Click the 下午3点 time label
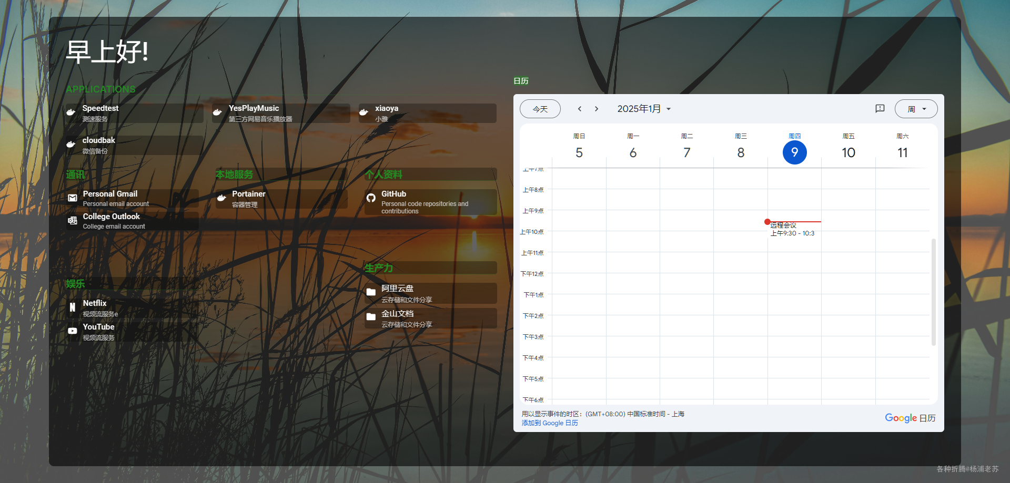Image resolution: width=1010 pixels, height=483 pixels. click(x=533, y=337)
